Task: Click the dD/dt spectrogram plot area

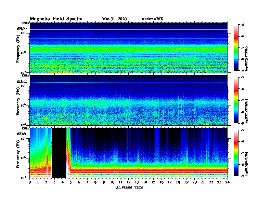Action: (129, 100)
